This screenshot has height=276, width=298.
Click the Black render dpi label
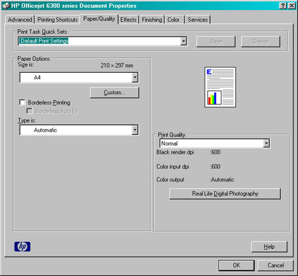(175, 152)
